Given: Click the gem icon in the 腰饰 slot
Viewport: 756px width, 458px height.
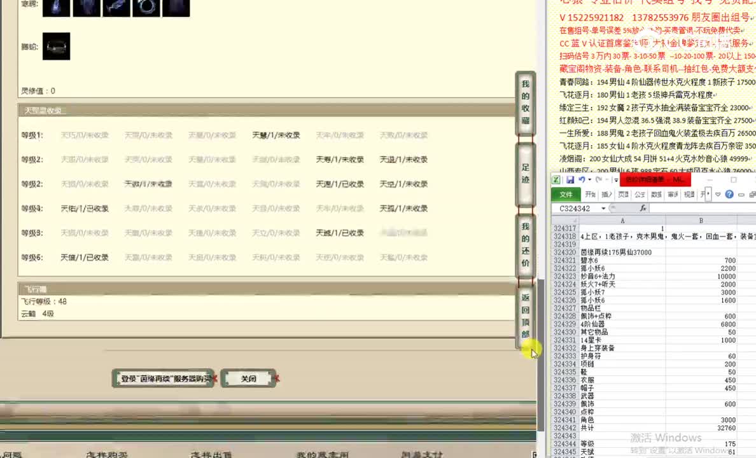Looking at the screenshot, I should [x=56, y=45].
